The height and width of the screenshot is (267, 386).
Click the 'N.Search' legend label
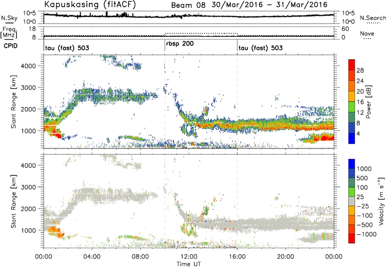[373, 18]
